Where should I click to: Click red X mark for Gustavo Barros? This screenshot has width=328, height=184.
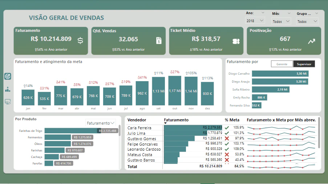tap(227, 160)
